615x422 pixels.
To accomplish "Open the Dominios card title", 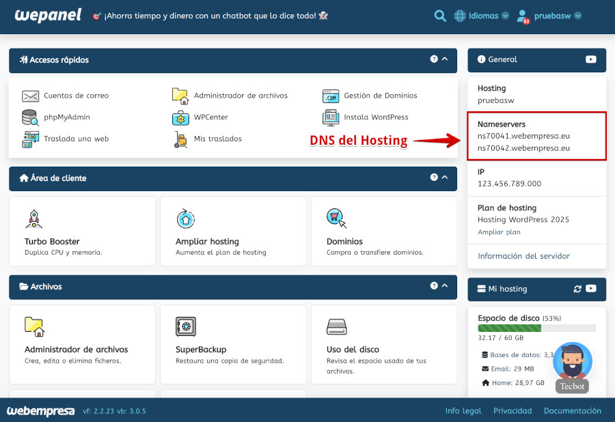I will (x=344, y=241).
